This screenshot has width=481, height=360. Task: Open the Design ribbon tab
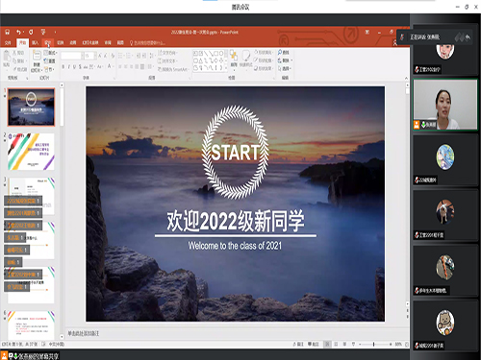tap(48, 42)
